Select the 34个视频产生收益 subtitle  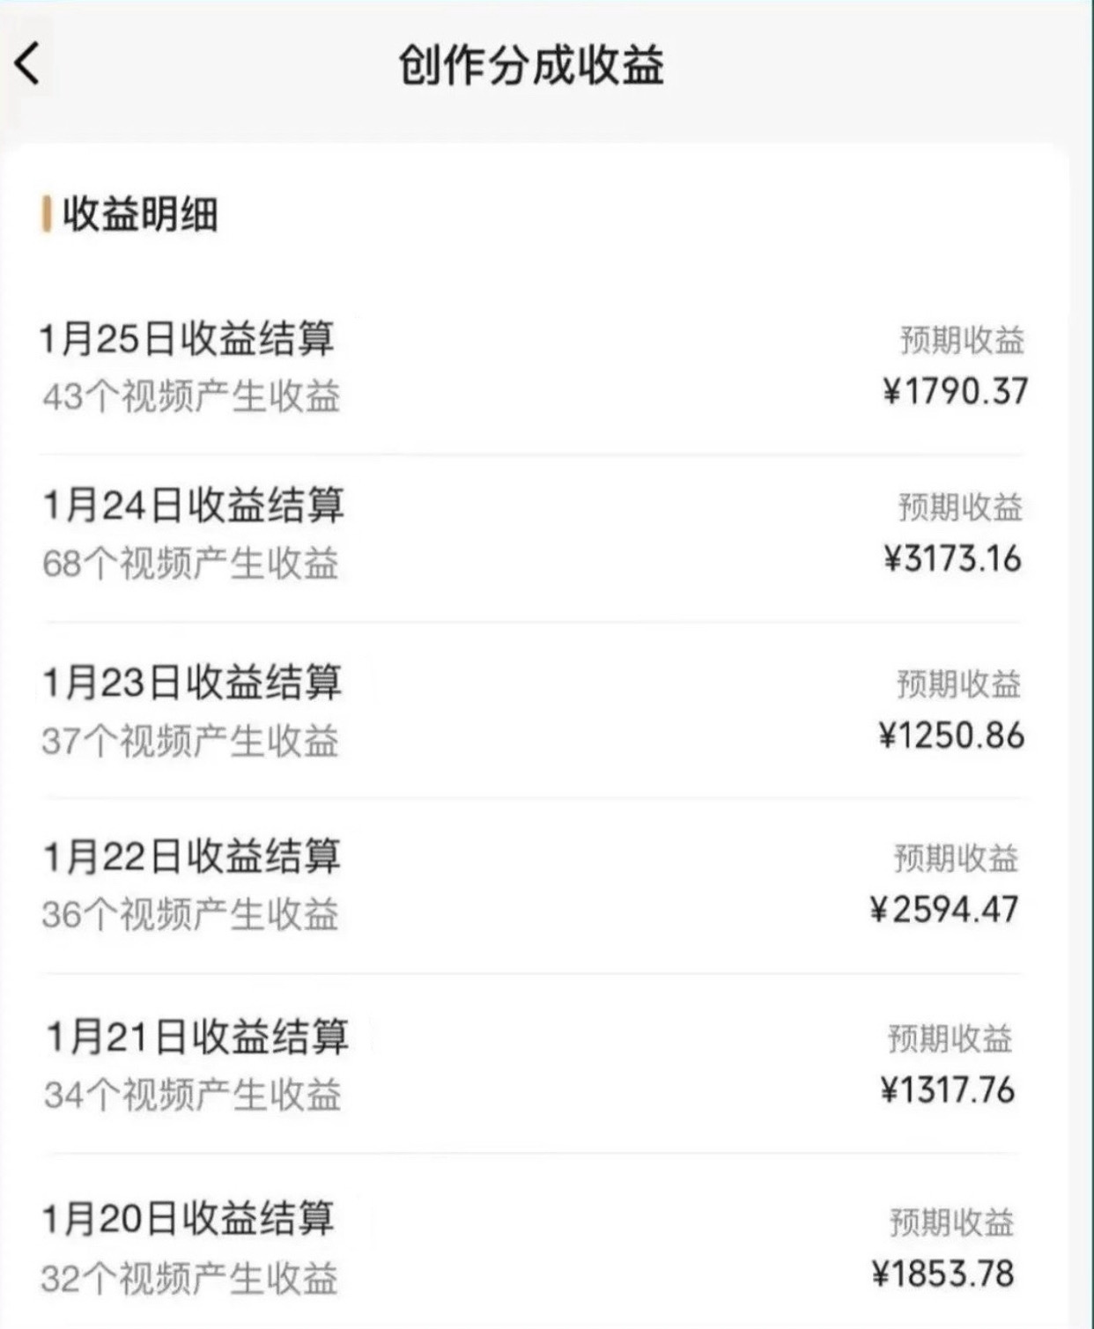(x=192, y=1096)
